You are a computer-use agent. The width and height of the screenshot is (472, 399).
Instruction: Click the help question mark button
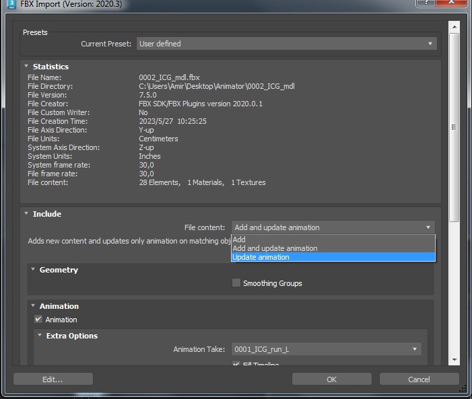[426, 3]
